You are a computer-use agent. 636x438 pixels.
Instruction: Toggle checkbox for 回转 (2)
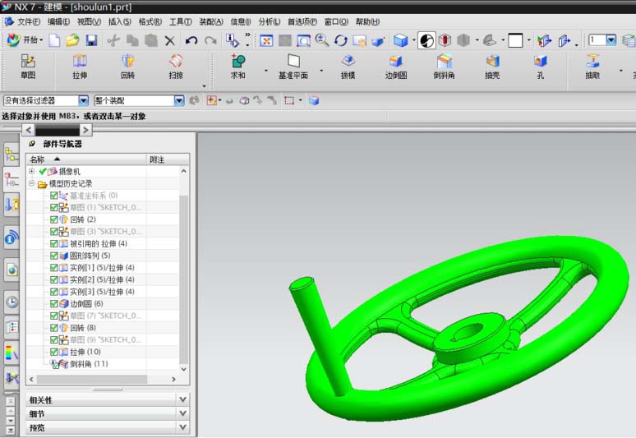click(53, 219)
